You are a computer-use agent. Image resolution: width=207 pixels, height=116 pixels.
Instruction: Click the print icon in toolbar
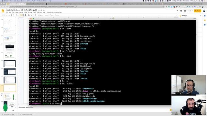[x=11, y=15]
